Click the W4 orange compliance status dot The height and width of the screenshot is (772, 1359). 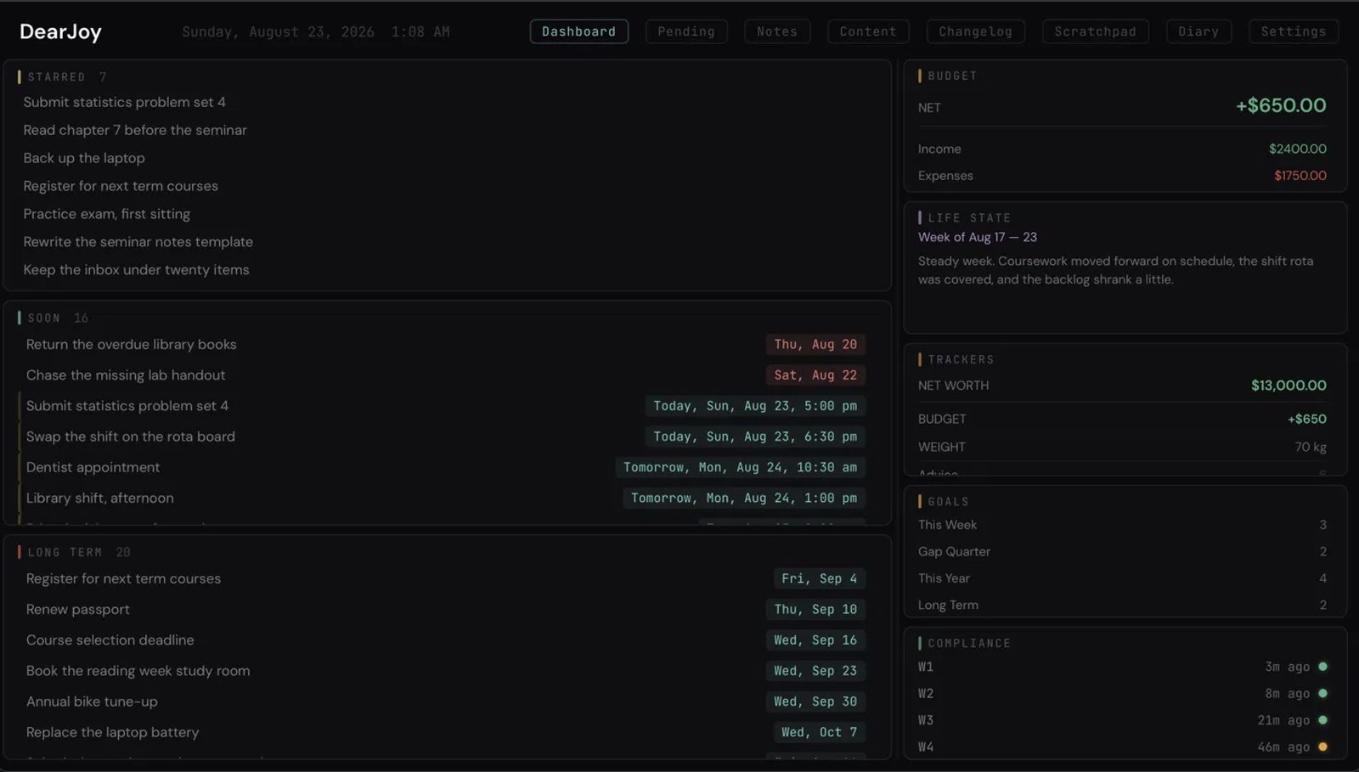coord(1322,747)
